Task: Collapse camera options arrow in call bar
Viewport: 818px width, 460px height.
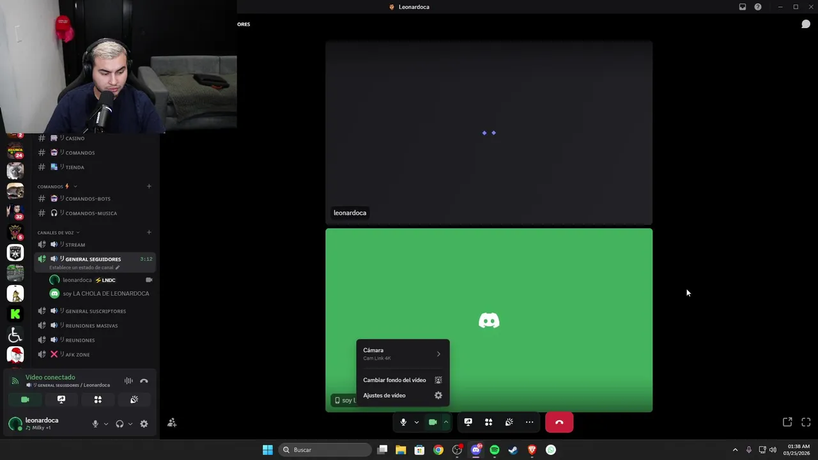Action: 445,422
